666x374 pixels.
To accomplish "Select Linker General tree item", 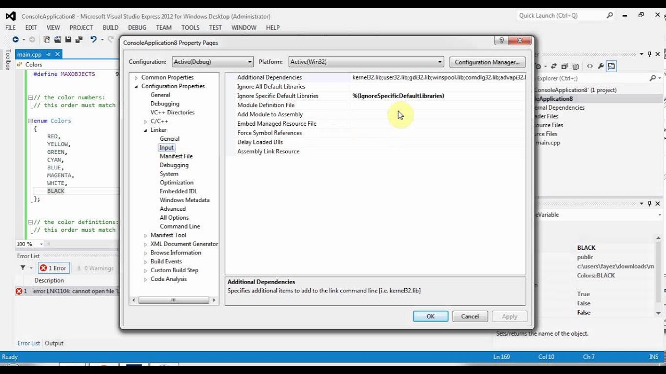I will (170, 139).
